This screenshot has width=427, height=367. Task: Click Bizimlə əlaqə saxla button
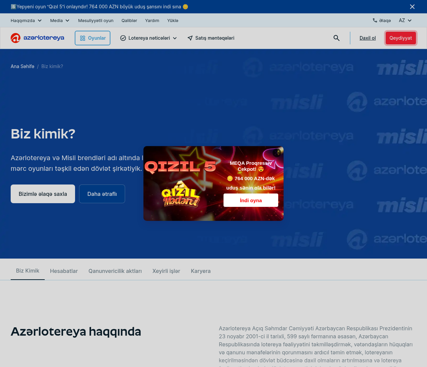click(43, 194)
